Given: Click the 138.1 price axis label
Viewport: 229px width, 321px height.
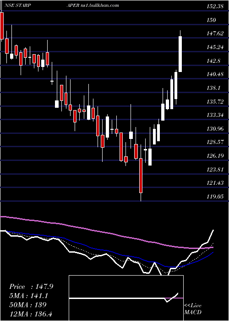Looking at the screenshot, I should pyautogui.click(x=214, y=88).
